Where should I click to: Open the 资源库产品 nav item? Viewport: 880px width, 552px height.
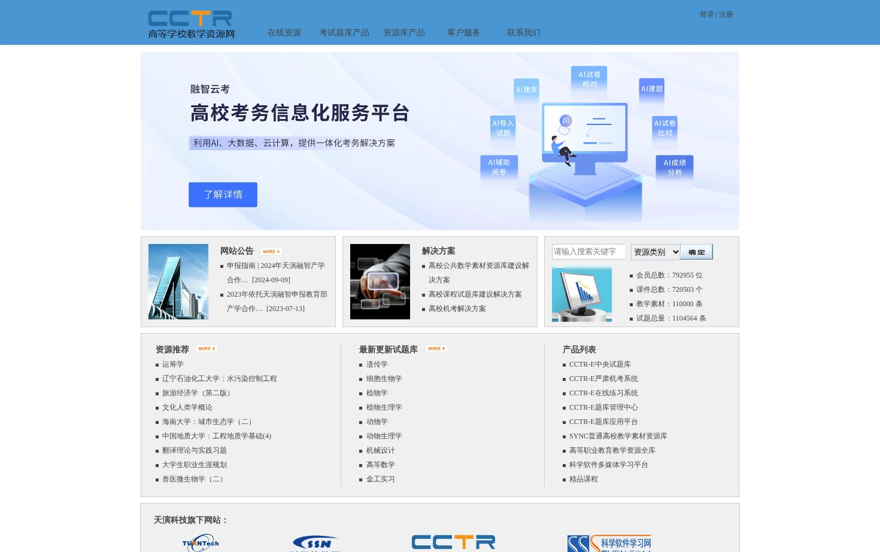click(x=404, y=33)
